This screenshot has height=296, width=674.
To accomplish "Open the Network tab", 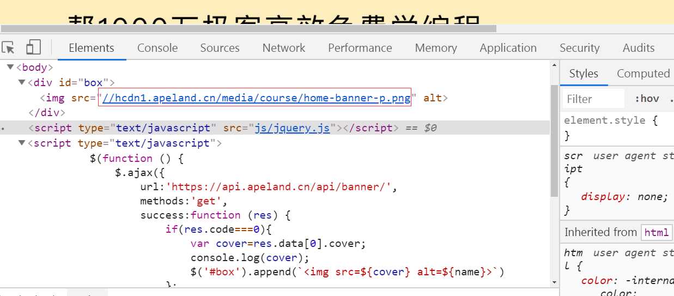I will 284,48.
